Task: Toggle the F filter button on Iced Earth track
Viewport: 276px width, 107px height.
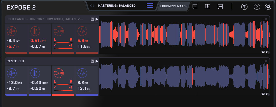Action: (x=92, y=19)
